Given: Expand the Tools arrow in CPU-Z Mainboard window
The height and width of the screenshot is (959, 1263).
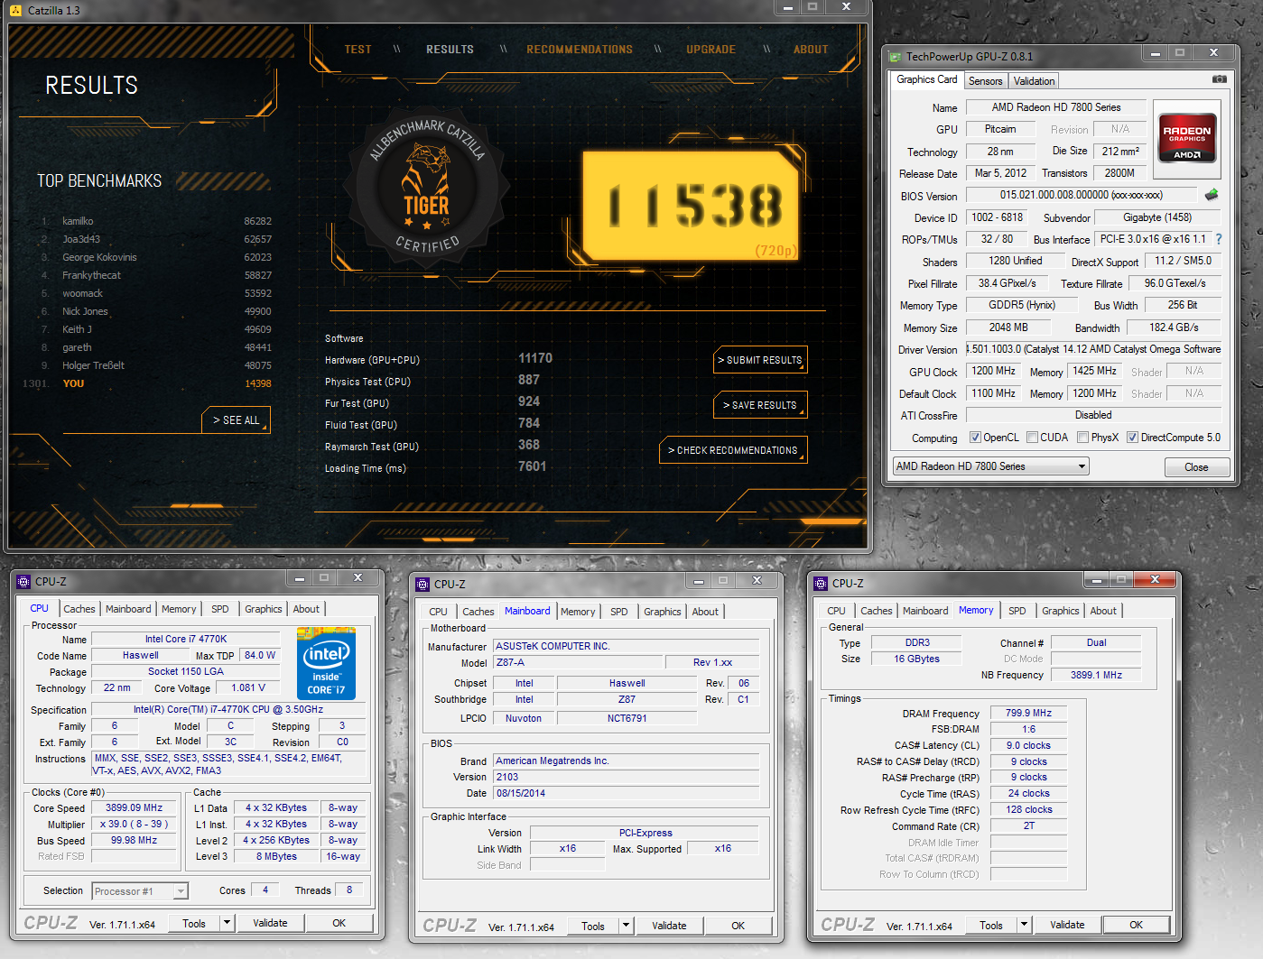Looking at the screenshot, I should click(x=627, y=926).
